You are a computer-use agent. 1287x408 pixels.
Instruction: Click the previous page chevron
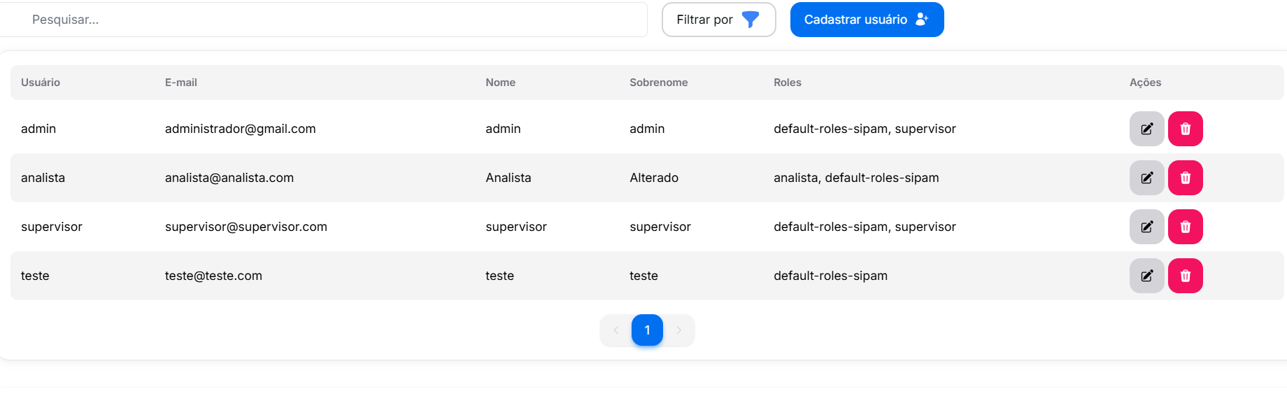(616, 330)
